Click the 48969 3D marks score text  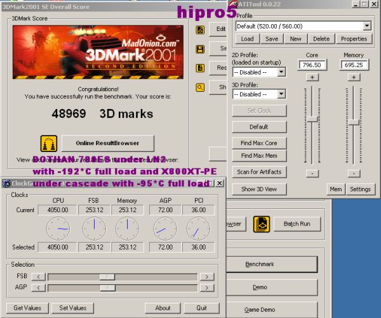[102, 113]
